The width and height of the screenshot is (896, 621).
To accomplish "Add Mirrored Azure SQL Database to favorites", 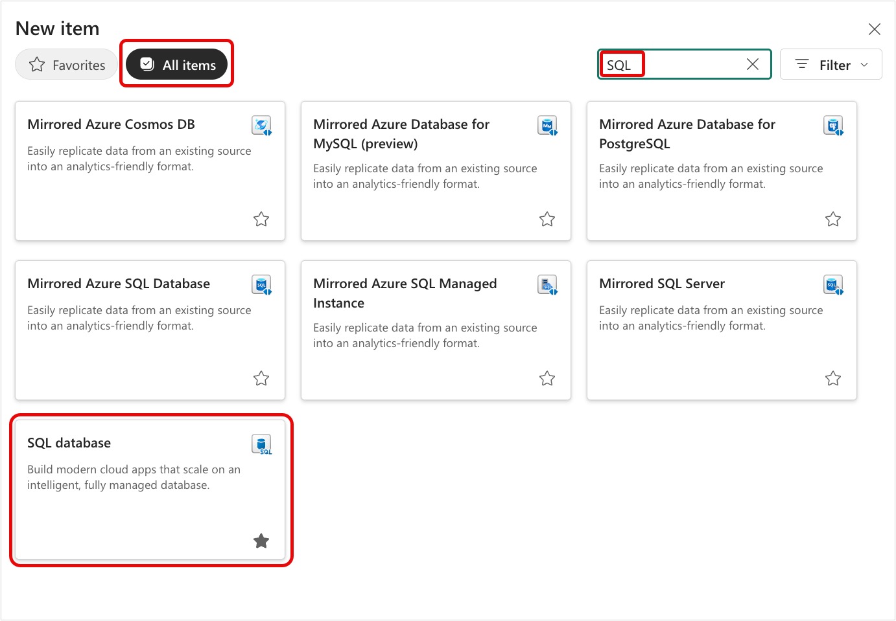I will (x=261, y=378).
